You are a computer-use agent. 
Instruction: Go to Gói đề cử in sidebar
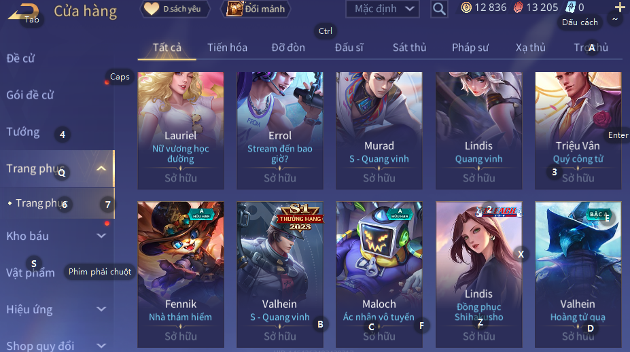30,95
